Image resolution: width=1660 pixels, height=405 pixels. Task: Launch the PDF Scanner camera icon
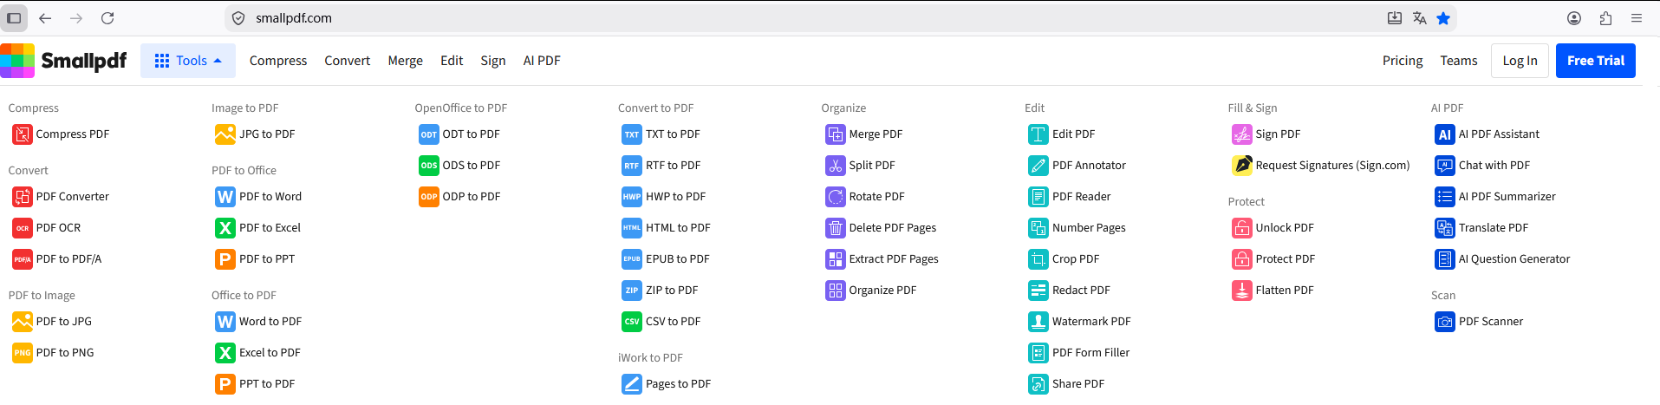click(1444, 322)
